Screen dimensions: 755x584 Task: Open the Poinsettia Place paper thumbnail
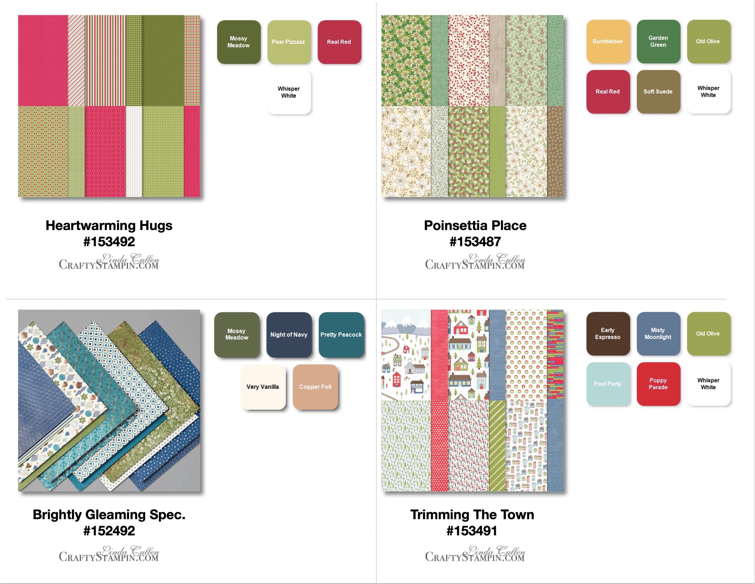[472, 106]
